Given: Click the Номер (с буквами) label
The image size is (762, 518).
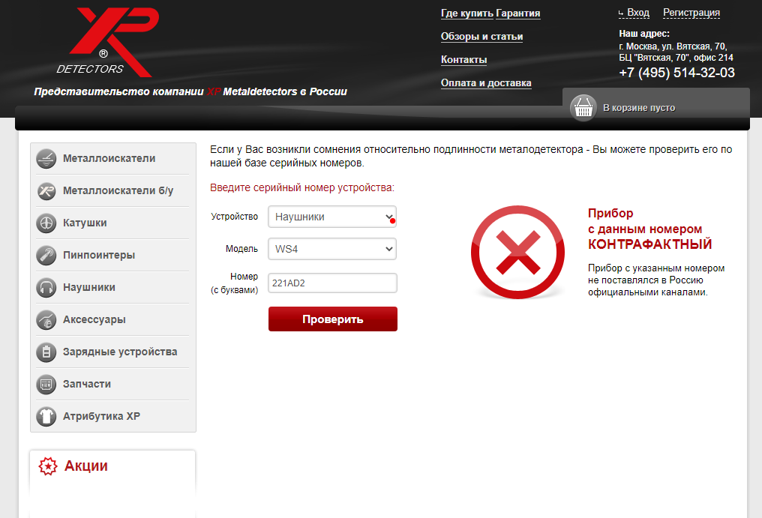Looking at the screenshot, I should (x=234, y=283).
